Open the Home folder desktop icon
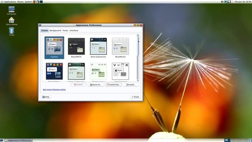Viewport: 252px width, 142px height. pos(11,21)
